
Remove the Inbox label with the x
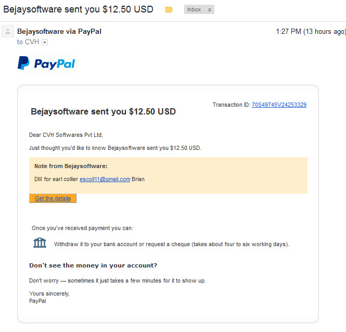(x=210, y=10)
